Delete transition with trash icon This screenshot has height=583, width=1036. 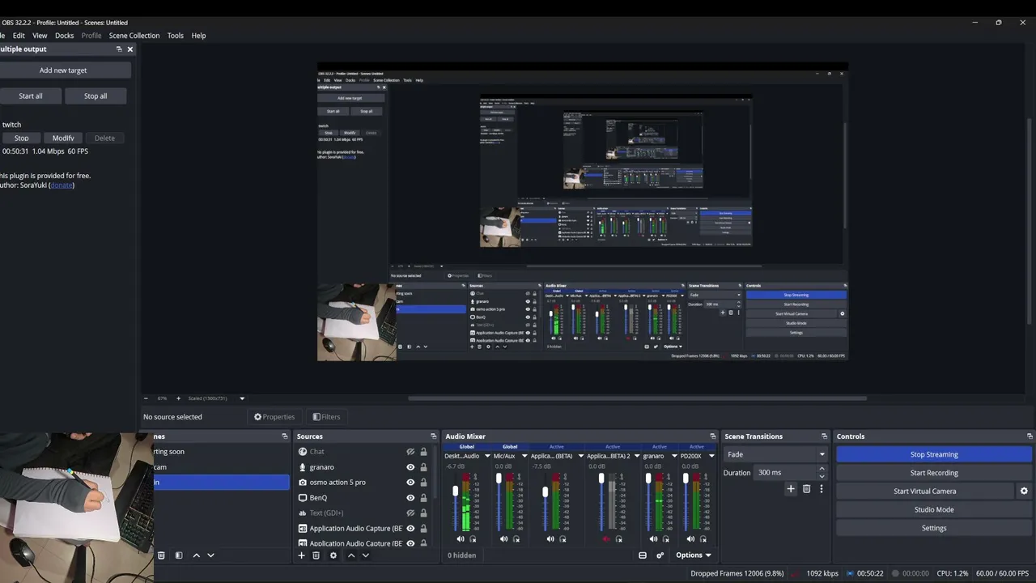pyautogui.click(x=806, y=489)
